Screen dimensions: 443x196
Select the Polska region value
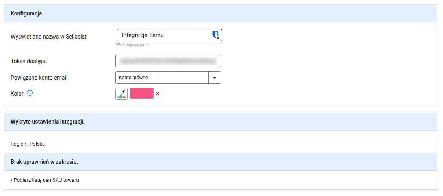(37, 144)
